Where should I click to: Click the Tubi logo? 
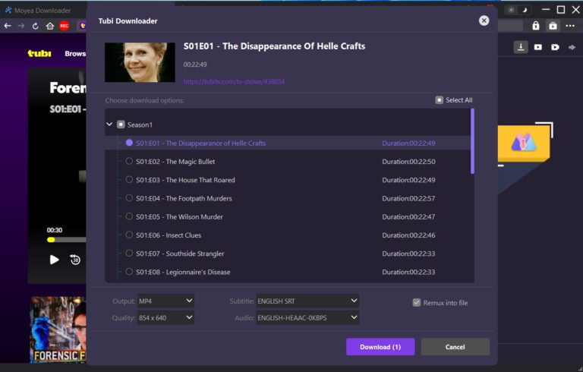point(39,53)
